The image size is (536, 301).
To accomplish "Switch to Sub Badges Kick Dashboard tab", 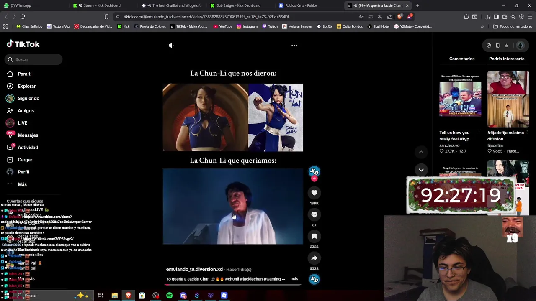I will pos(241,5).
